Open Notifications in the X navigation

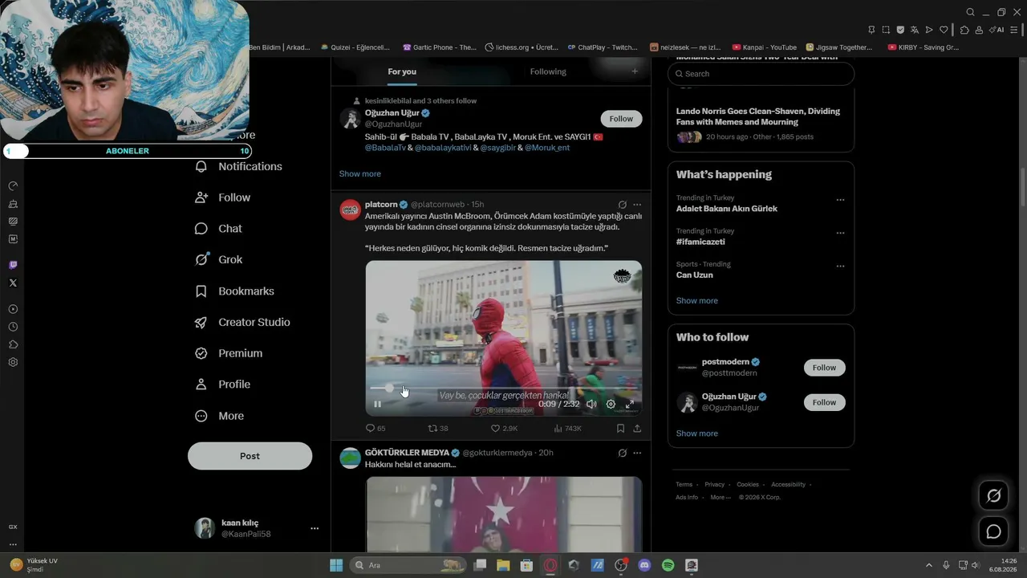click(x=239, y=166)
